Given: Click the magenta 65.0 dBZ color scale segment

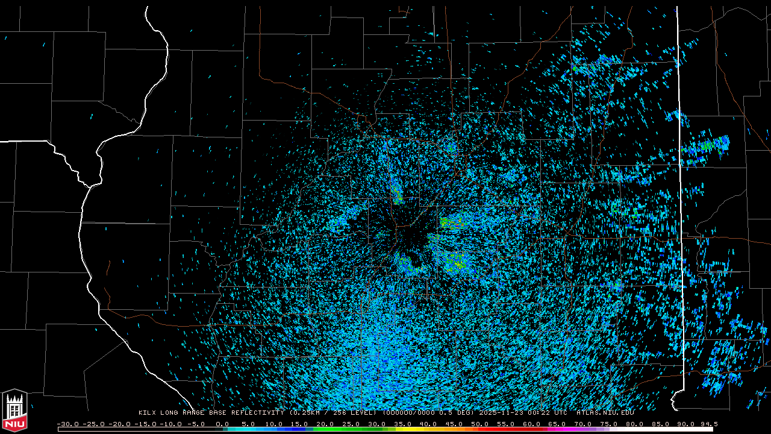Looking at the screenshot, I should [557, 429].
